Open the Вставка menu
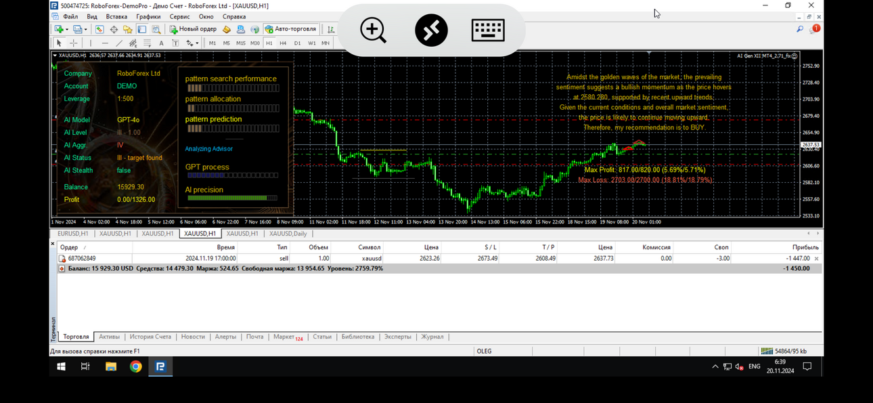 click(x=116, y=16)
